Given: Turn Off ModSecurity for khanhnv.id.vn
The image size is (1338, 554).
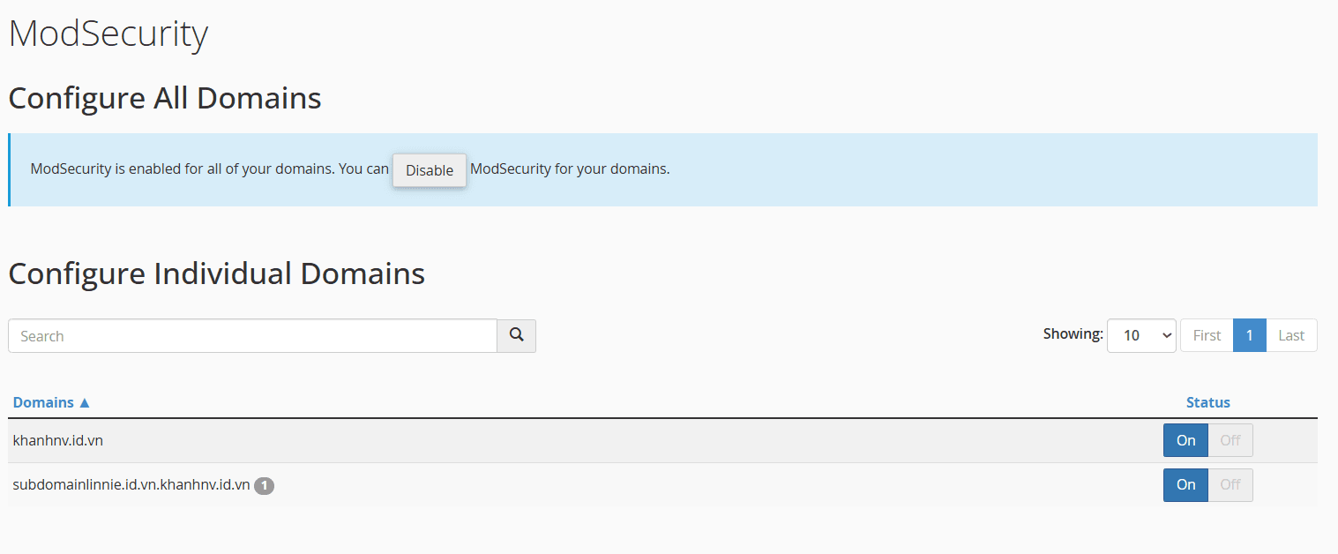Looking at the screenshot, I should pyautogui.click(x=1230, y=440).
